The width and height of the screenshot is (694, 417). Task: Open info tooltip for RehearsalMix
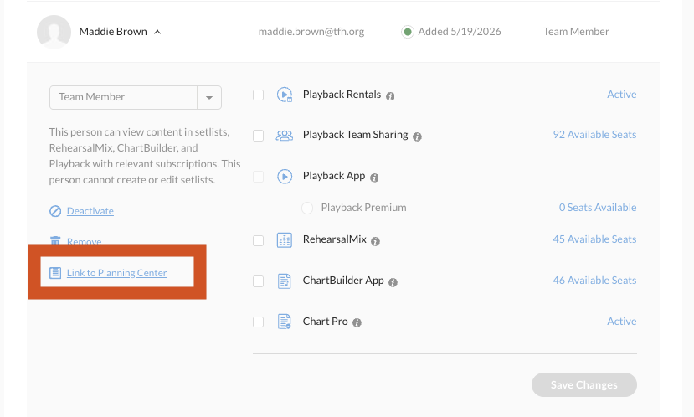(375, 241)
